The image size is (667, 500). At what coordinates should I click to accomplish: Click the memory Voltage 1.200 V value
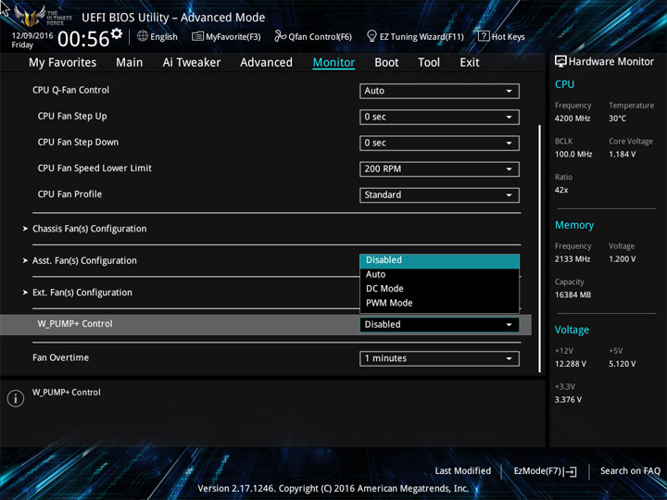622,259
